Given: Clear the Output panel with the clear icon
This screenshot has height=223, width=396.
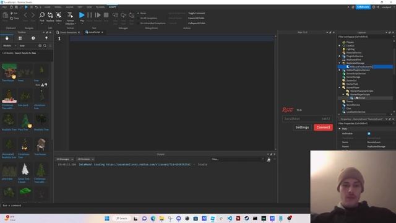Looking at the screenshot, I should tap(269, 159).
